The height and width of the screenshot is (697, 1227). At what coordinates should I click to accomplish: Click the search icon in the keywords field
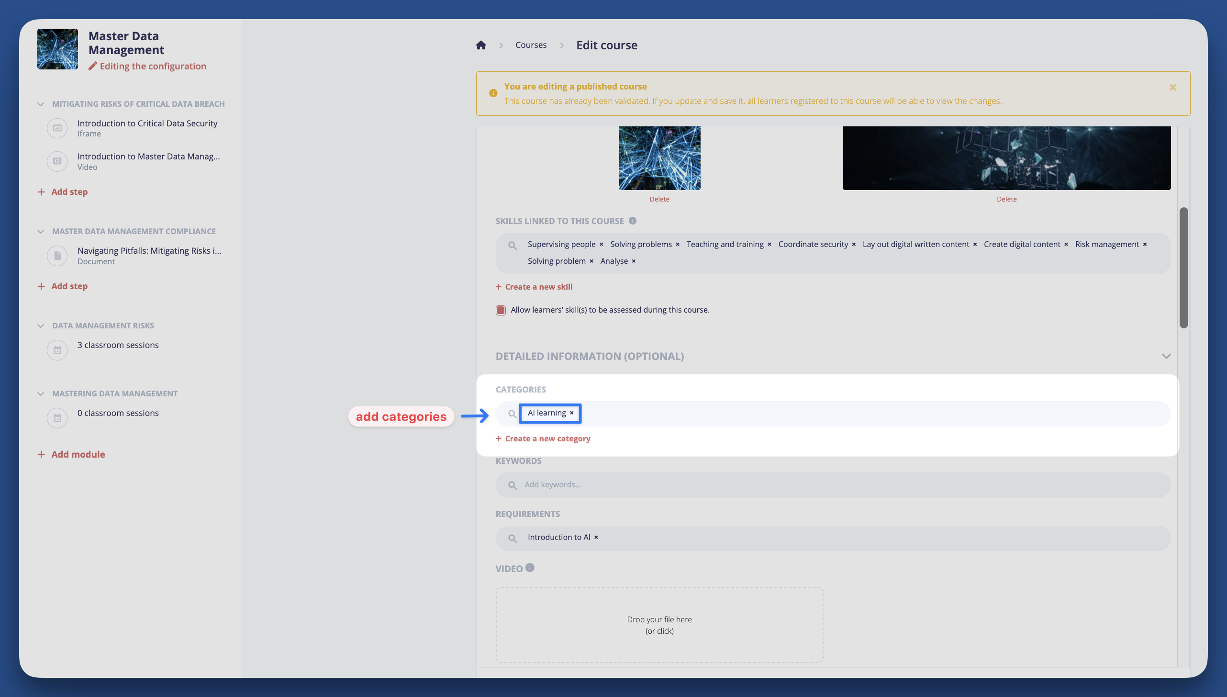512,485
